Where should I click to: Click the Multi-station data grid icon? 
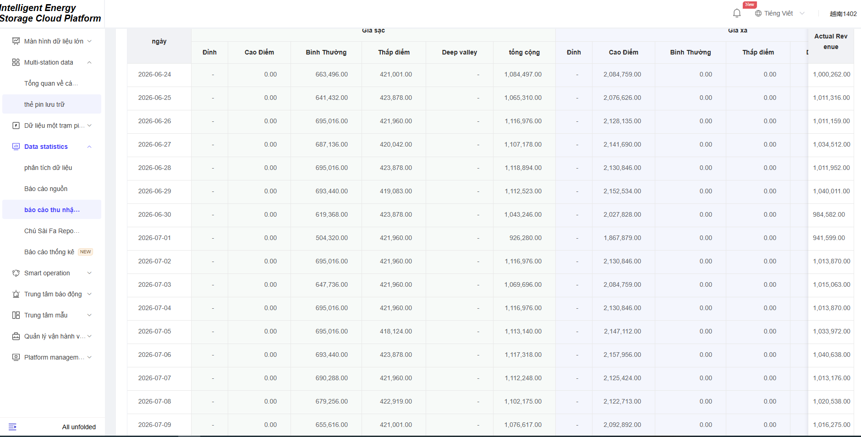tap(16, 62)
